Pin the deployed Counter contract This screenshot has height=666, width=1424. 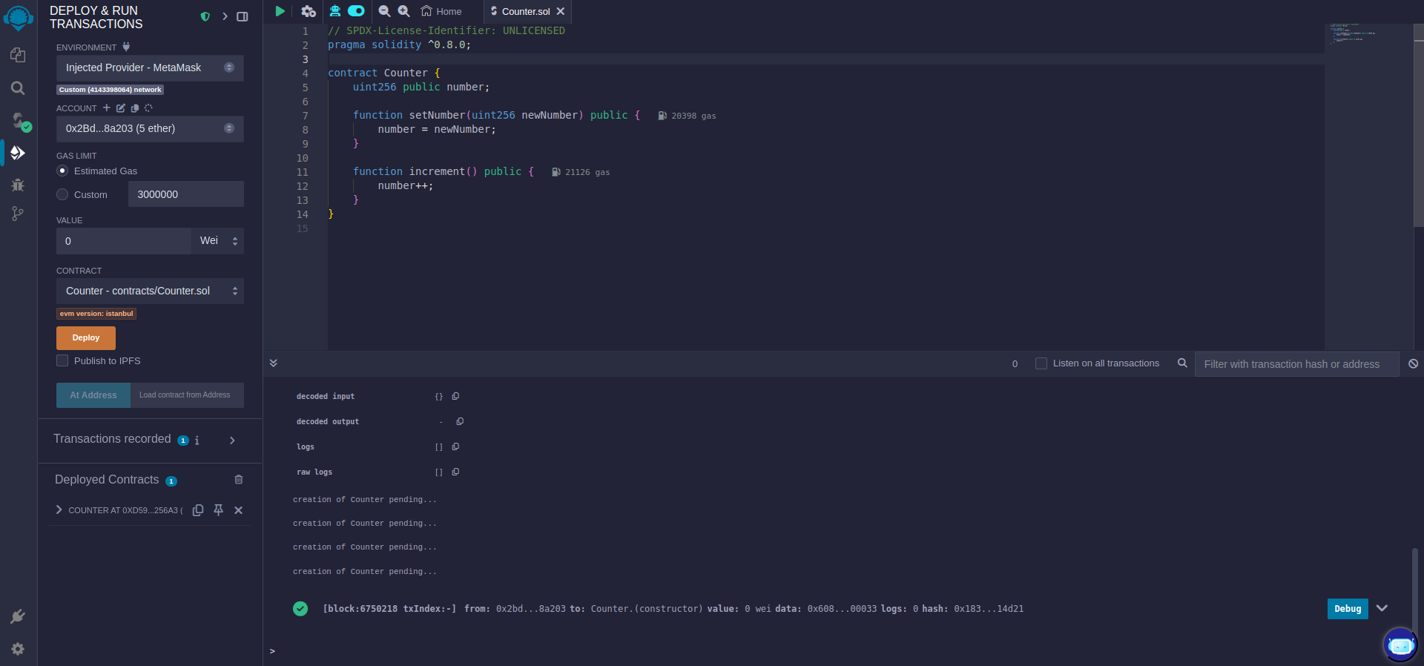(x=218, y=510)
